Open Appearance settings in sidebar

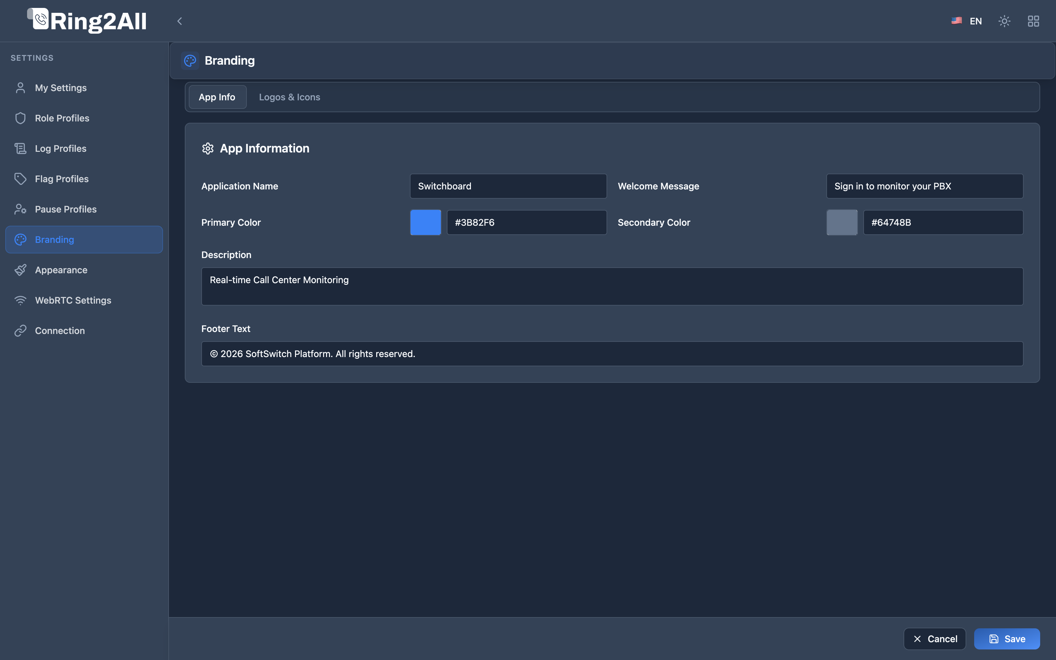point(84,270)
